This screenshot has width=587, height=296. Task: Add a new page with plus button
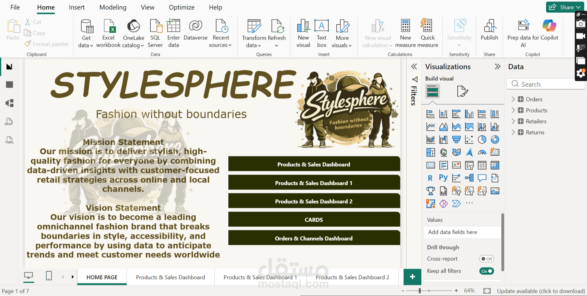point(412,277)
